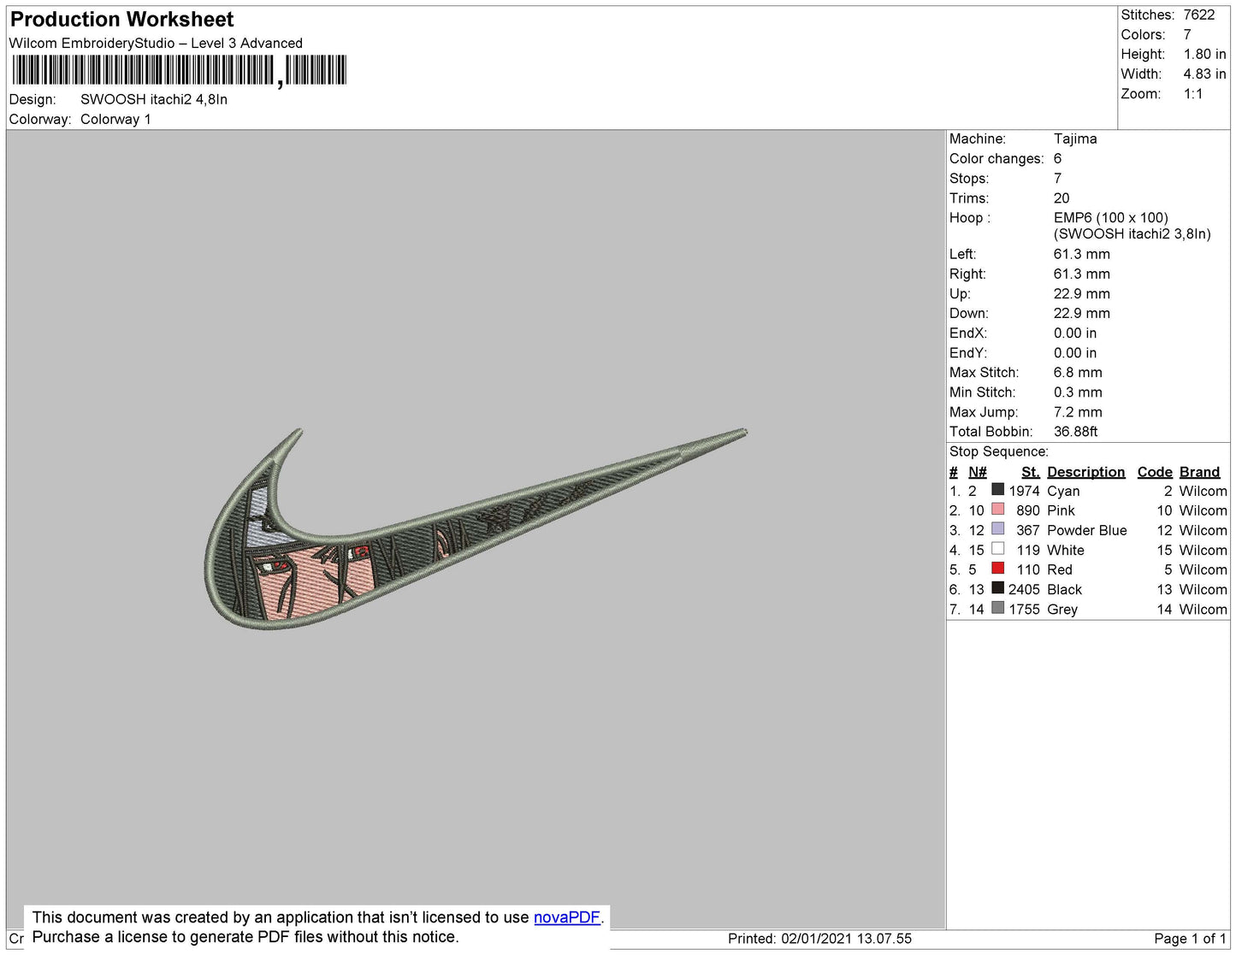Click the Cyan color swatch
This screenshot has height=955, width=1236.
tap(997, 490)
